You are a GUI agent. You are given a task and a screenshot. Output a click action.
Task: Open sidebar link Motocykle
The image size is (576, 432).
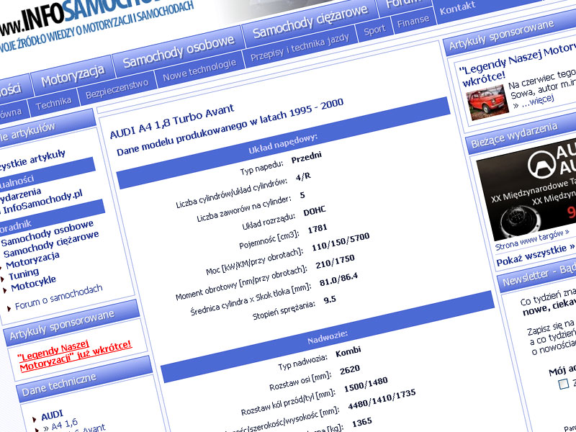pyautogui.click(x=33, y=283)
